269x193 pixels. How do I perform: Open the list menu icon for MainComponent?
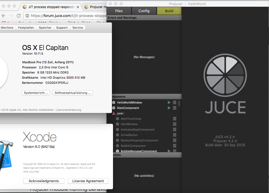pyautogui.click(x=175, y=108)
